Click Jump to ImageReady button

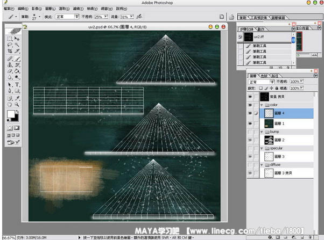(x=13, y=142)
